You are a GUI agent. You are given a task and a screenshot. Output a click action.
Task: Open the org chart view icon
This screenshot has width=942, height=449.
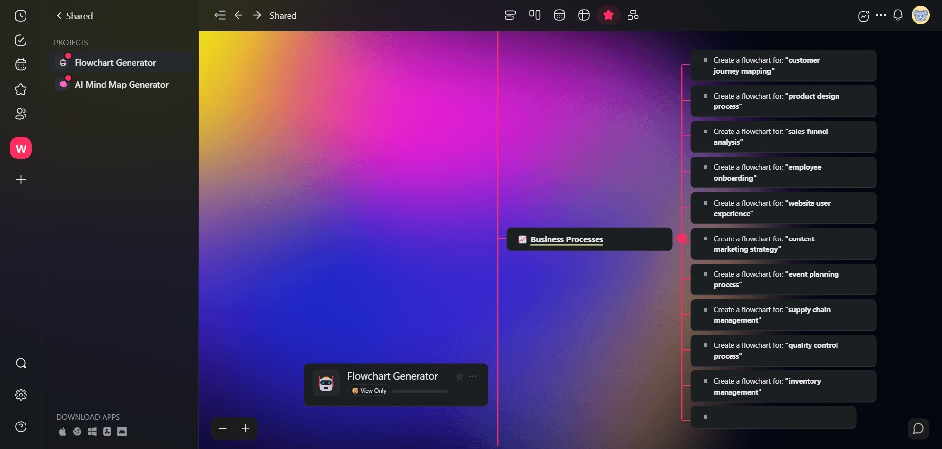click(633, 15)
